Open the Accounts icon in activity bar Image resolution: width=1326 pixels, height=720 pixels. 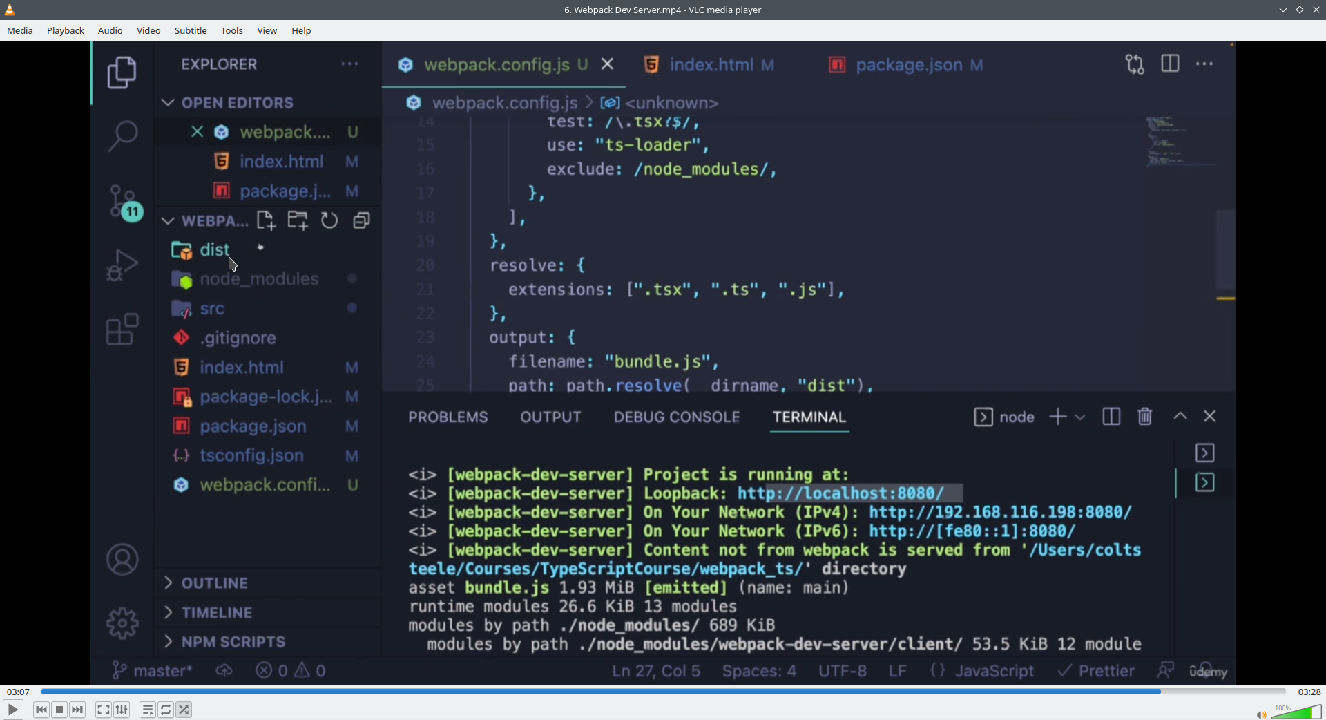[x=123, y=560]
